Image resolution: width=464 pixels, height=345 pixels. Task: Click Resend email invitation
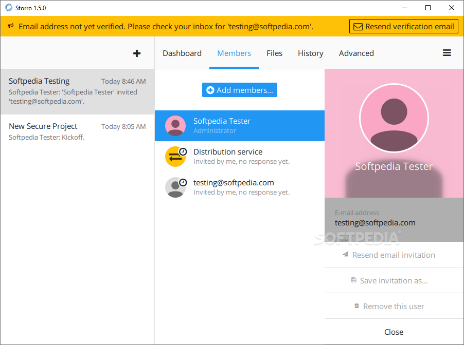point(394,255)
